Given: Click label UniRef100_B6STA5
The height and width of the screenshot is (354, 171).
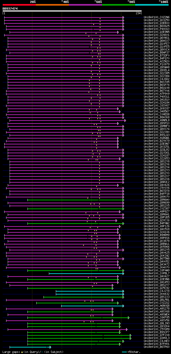Looking at the screenshot, I should [157, 82].
